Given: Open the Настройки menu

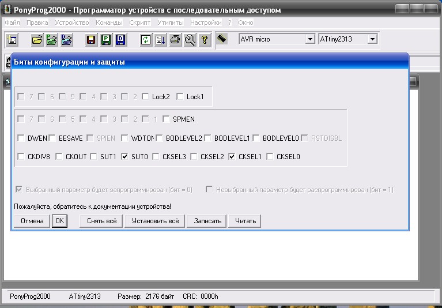Looking at the screenshot, I should 206,22.
